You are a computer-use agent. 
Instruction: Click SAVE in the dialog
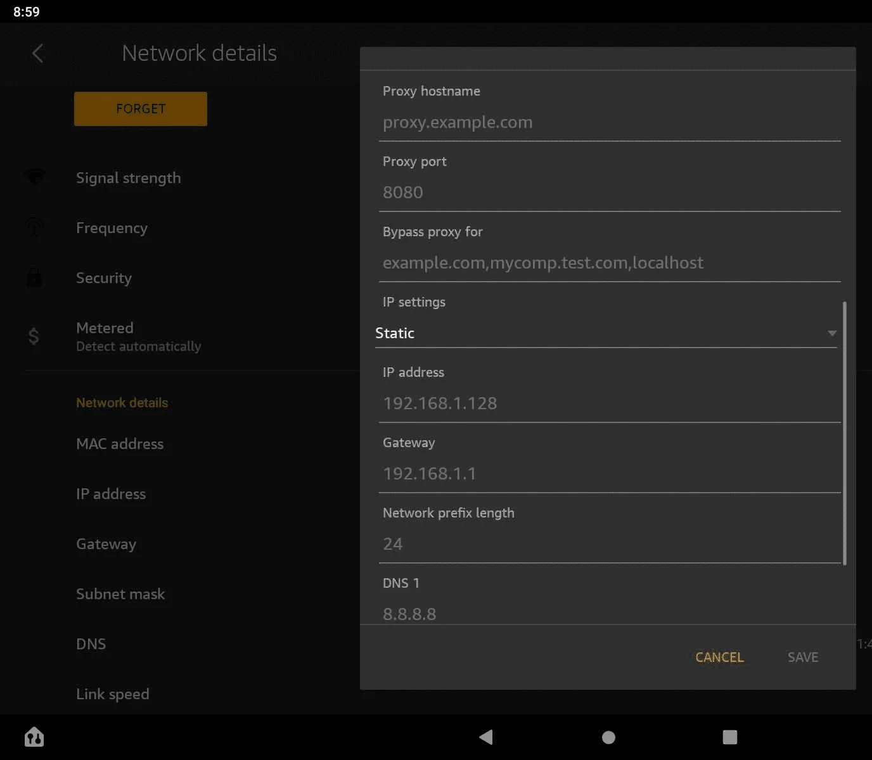803,657
